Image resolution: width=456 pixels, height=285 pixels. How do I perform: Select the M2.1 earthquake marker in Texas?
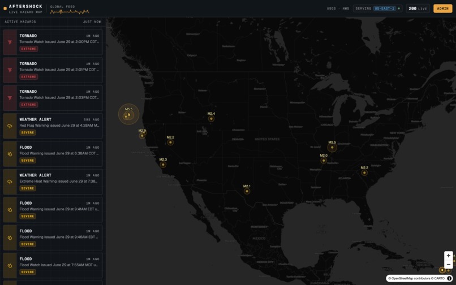point(247,191)
